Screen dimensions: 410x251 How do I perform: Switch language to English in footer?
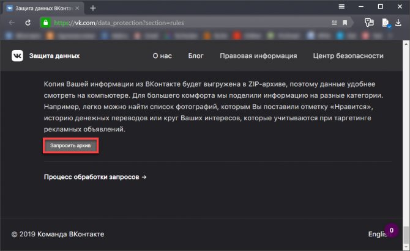(377, 234)
